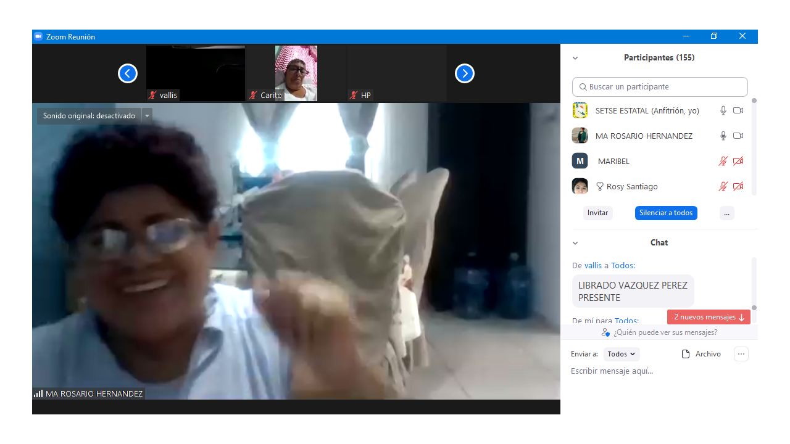Click the search magnifier icon
Image resolution: width=790 pixels, height=444 pixels.
(x=583, y=87)
